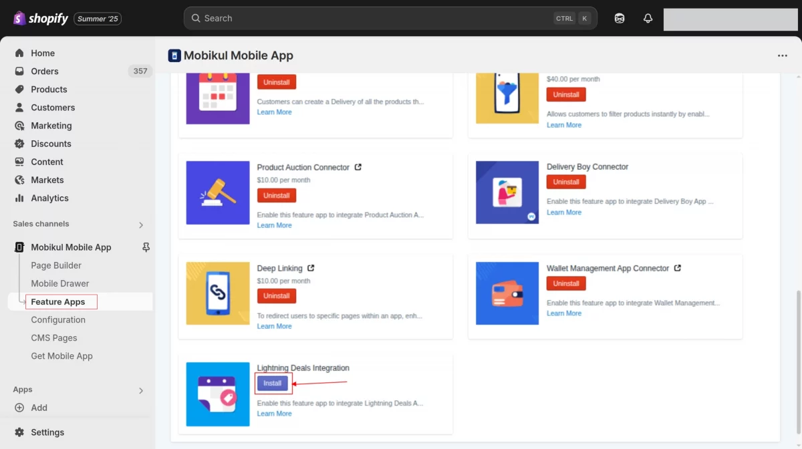Open the more options ellipsis for Mobikul
Screen dimensions: 802x449
coord(782,55)
